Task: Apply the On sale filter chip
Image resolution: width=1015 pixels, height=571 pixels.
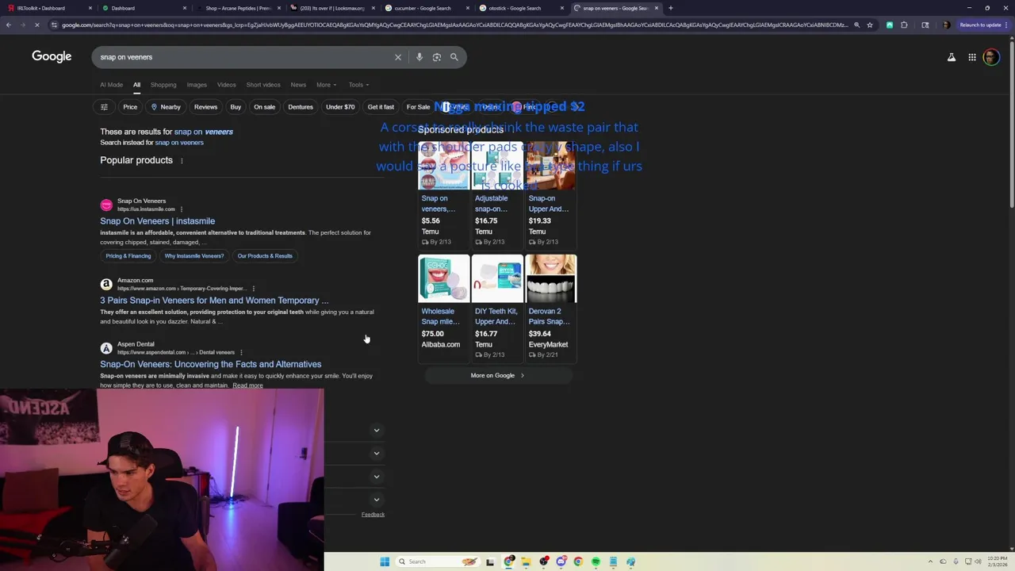Action: (x=265, y=107)
